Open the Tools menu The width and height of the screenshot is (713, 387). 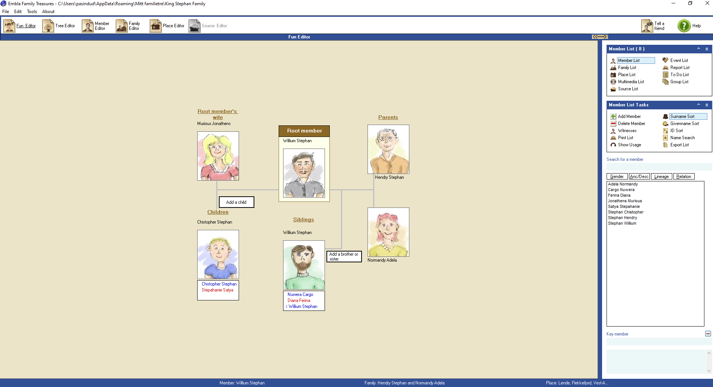pos(32,12)
